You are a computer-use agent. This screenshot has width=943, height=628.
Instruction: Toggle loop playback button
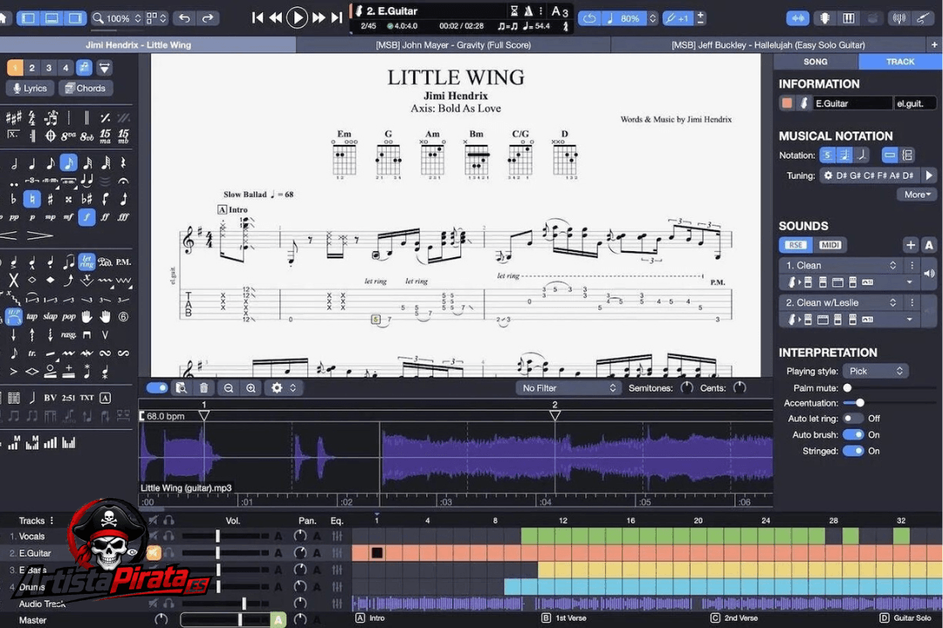(589, 18)
